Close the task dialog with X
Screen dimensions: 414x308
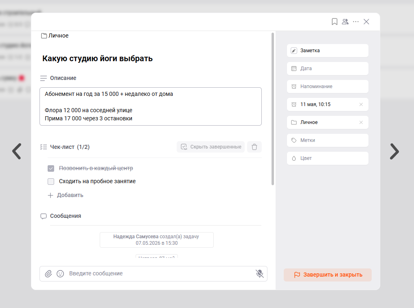(366, 22)
